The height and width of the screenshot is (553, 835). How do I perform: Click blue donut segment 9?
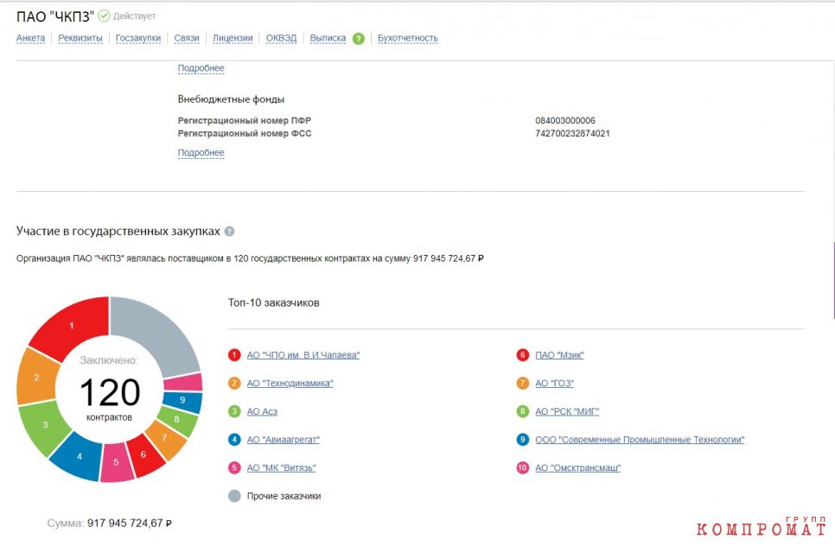182,400
